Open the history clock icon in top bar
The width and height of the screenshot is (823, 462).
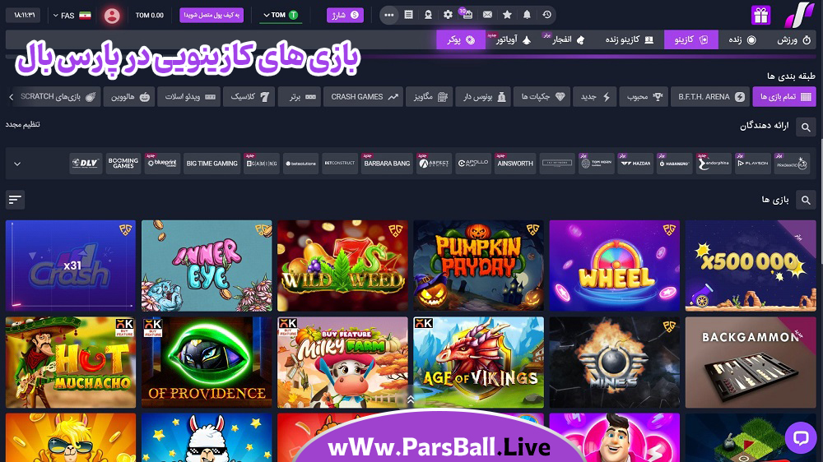547,15
